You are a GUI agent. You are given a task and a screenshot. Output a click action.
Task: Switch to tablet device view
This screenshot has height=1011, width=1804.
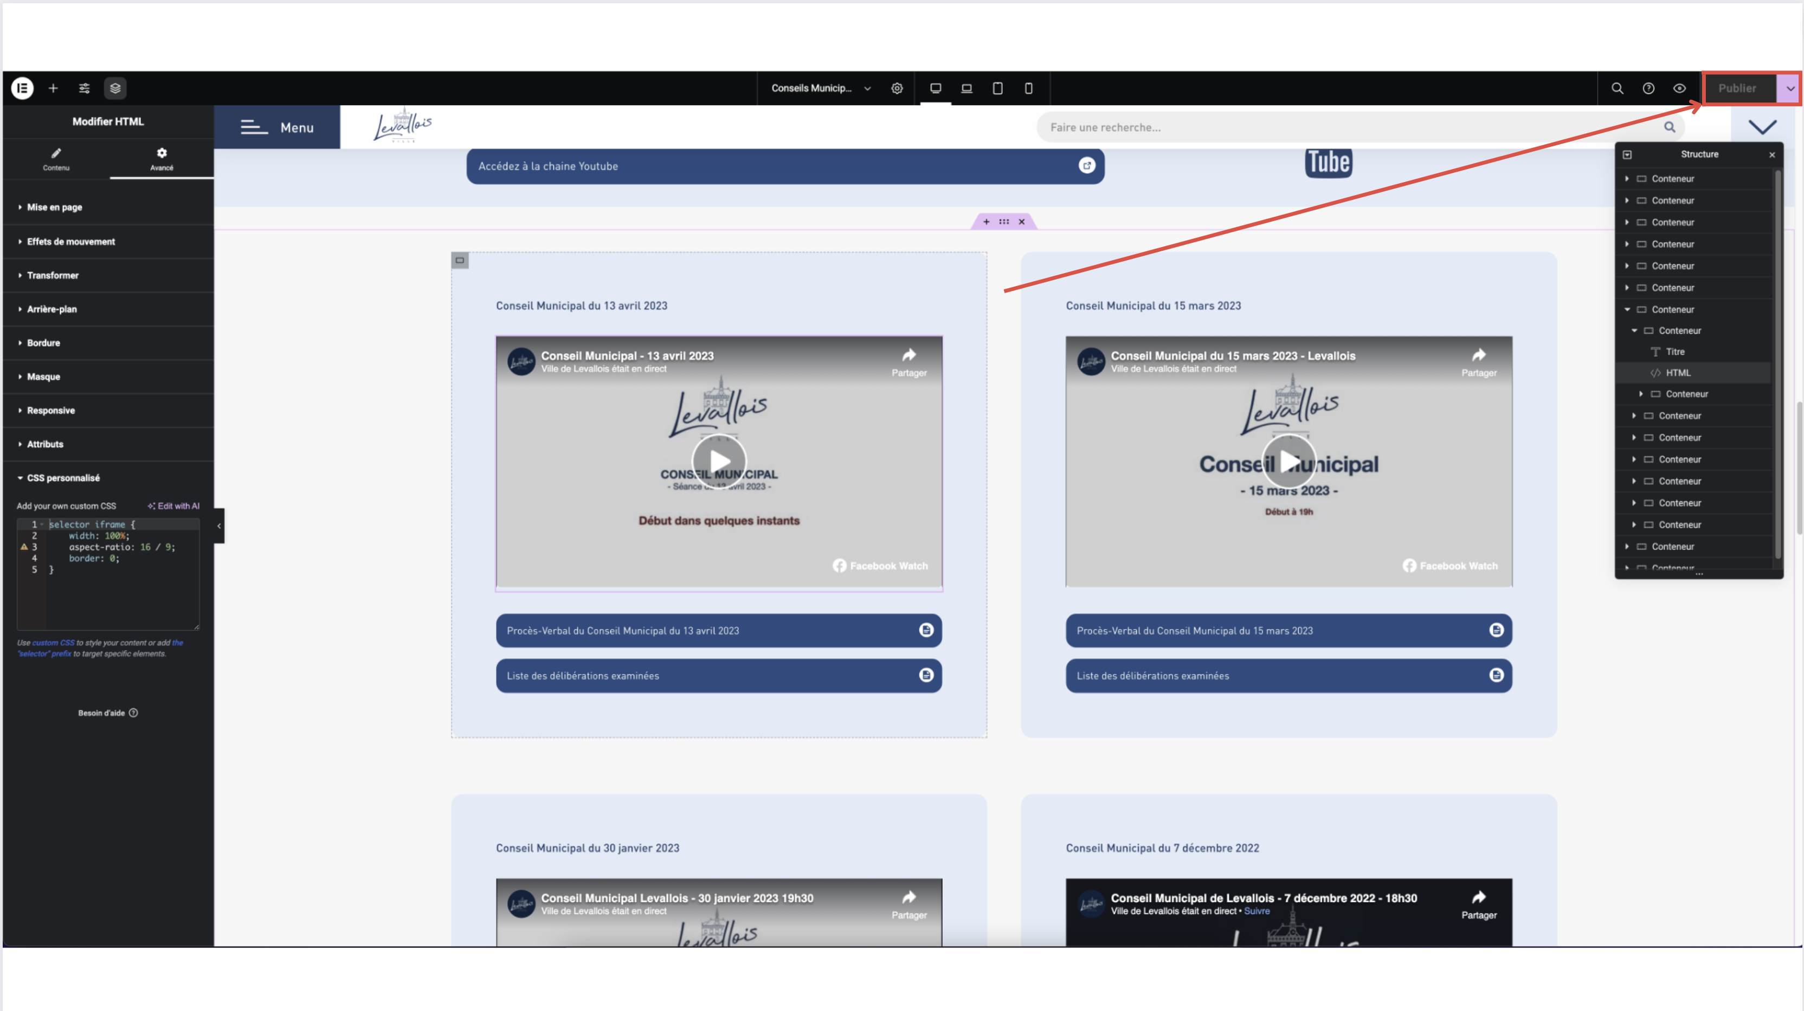coord(997,88)
